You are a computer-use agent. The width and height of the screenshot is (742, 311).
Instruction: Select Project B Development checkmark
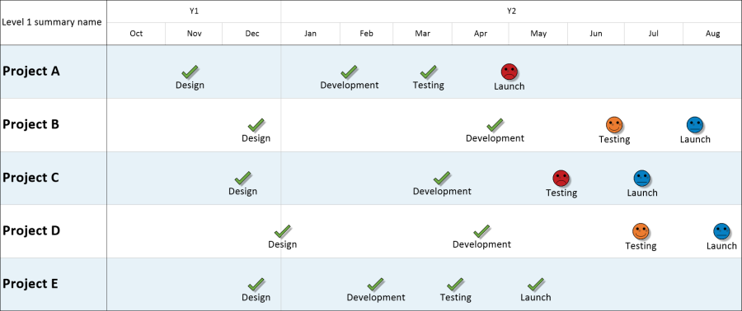click(495, 125)
